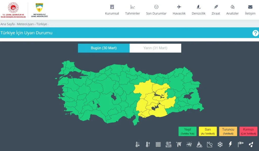Open the Denizcilik menu label
259x151 pixels.
pyautogui.click(x=199, y=14)
